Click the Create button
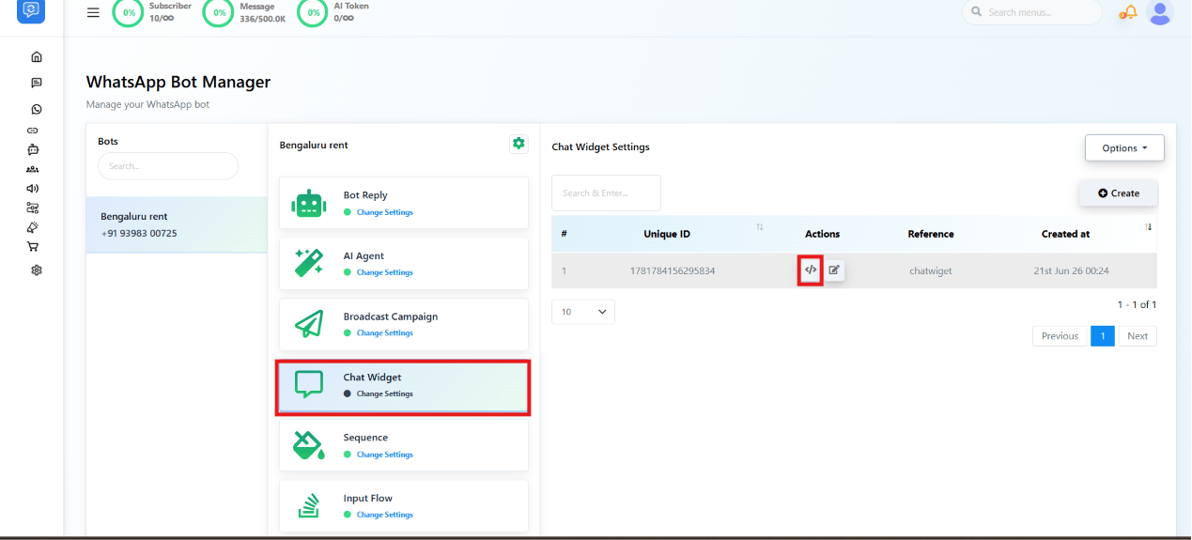This screenshot has width=1192, height=540. pos(1118,193)
